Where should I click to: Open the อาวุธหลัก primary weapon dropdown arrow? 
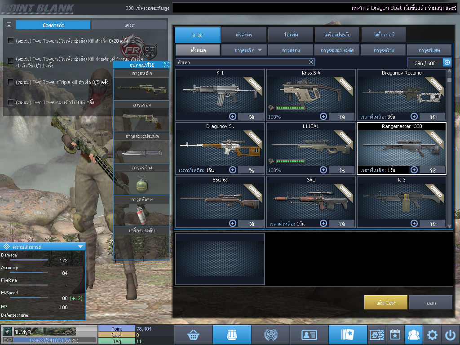point(260,50)
